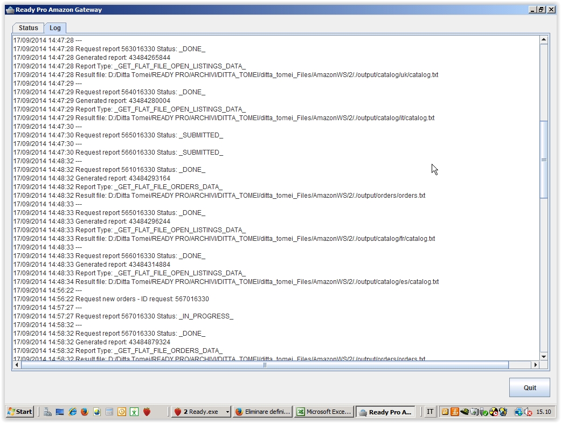This screenshot has width=561, height=423.
Task: Click the horizontal scrollbar left arrow
Action: pyautogui.click(x=17, y=365)
